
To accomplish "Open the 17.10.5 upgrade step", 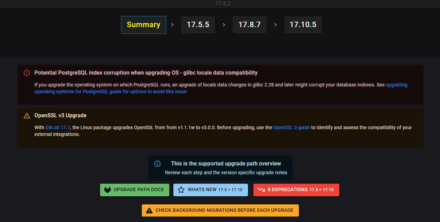I will click(303, 25).
